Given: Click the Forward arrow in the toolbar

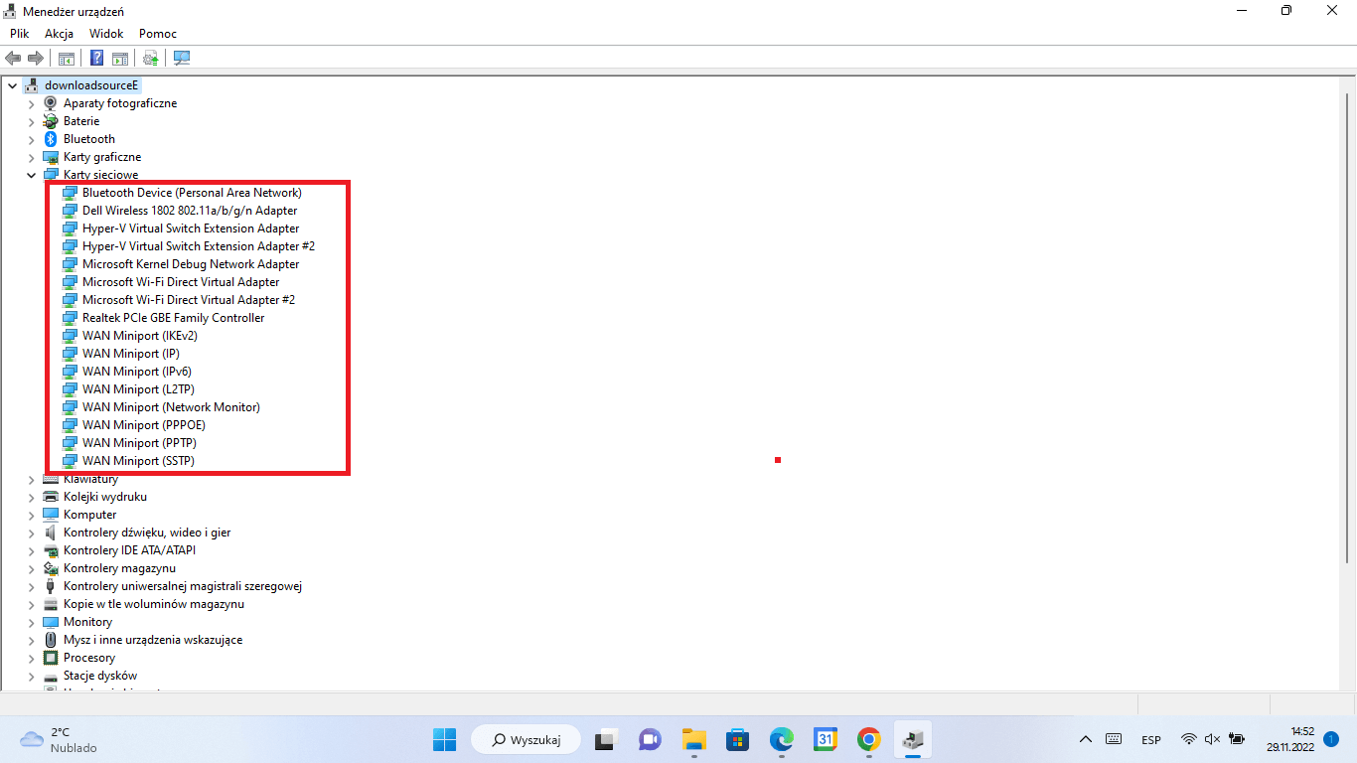Looking at the screenshot, I should tap(36, 58).
